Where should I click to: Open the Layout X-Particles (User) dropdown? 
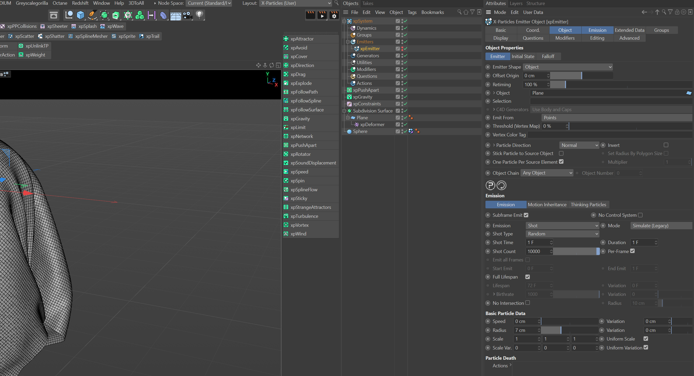tap(296, 3)
